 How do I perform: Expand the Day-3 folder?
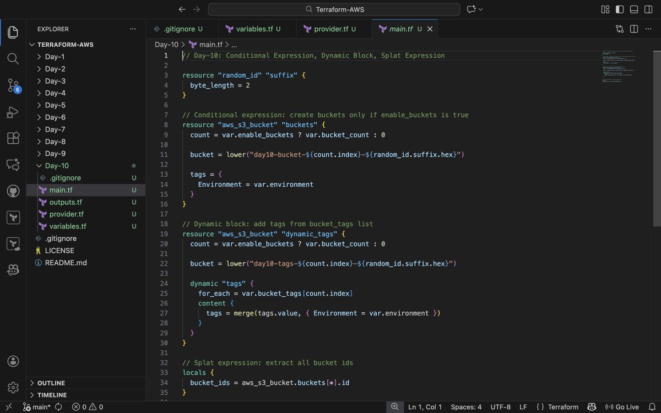click(85, 81)
